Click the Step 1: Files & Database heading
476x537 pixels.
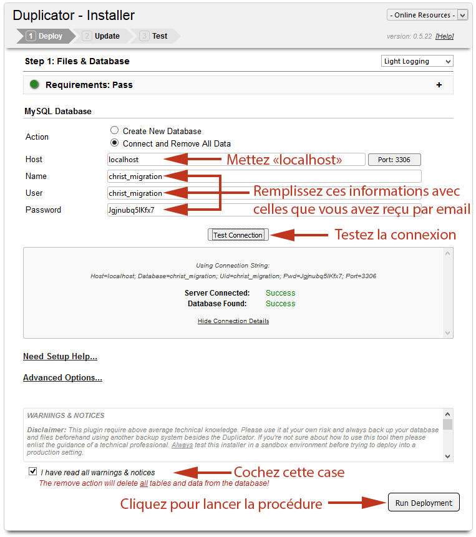[x=77, y=61]
